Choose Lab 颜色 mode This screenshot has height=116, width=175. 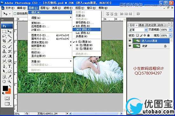point(87,33)
